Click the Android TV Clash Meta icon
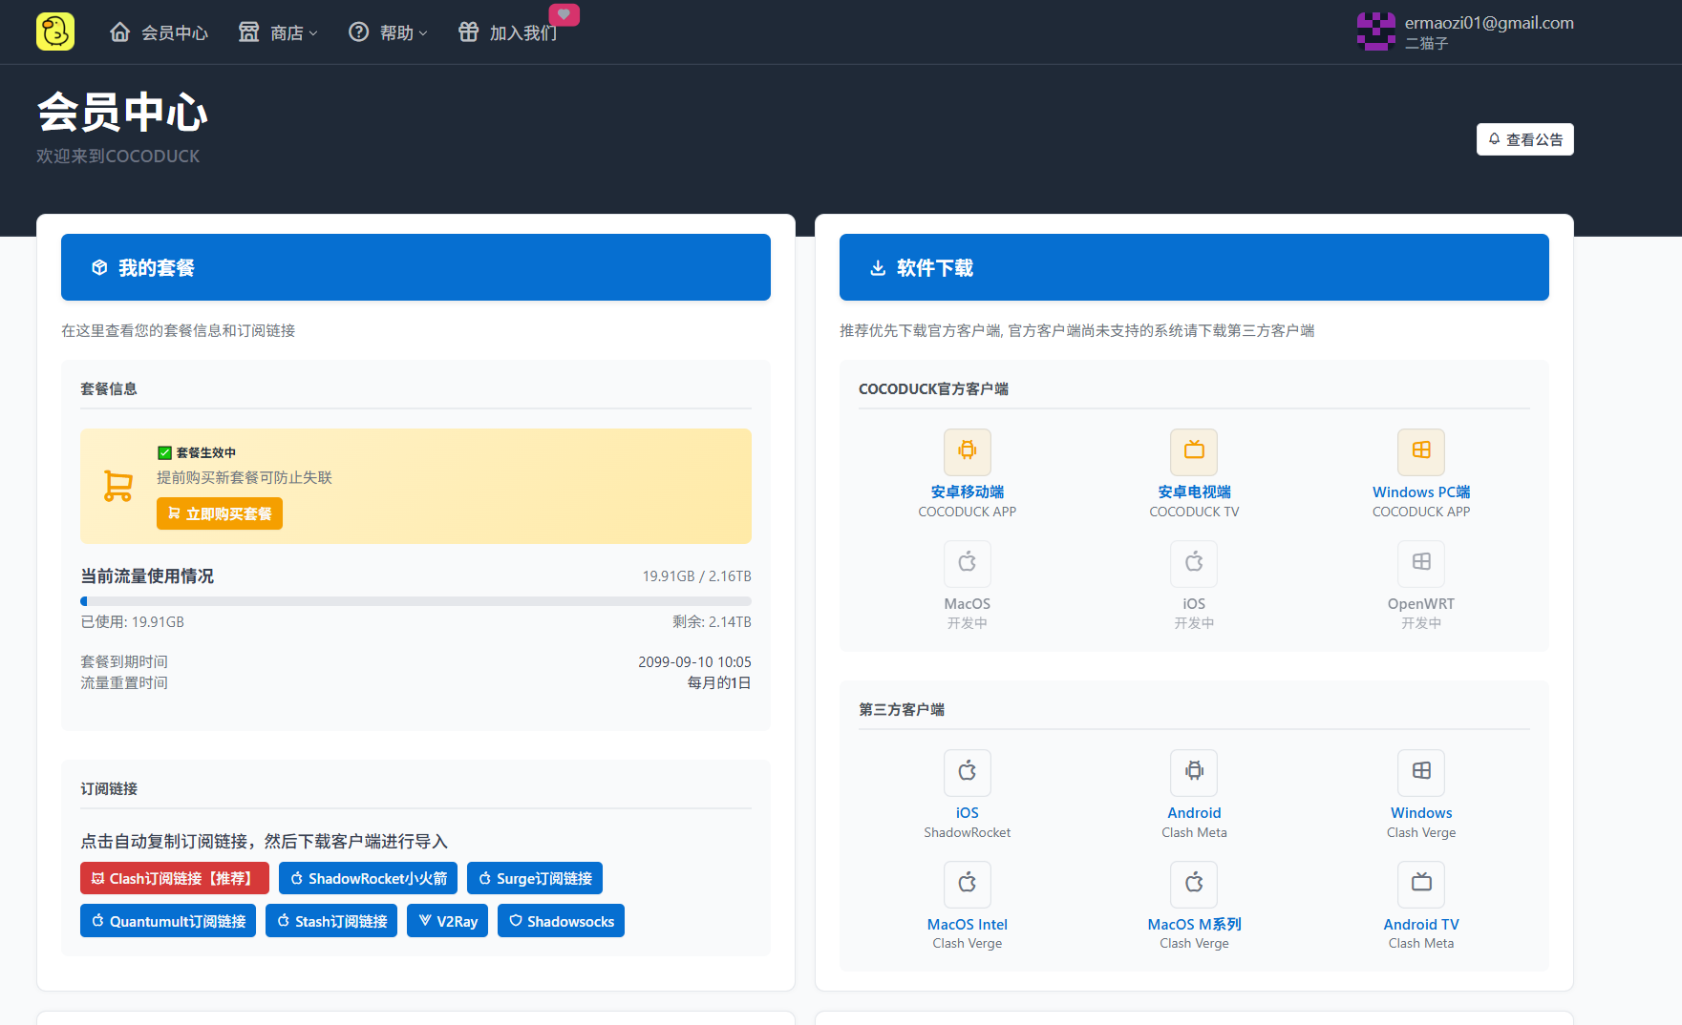Screen dimensions: 1682x1025 coord(1420,884)
